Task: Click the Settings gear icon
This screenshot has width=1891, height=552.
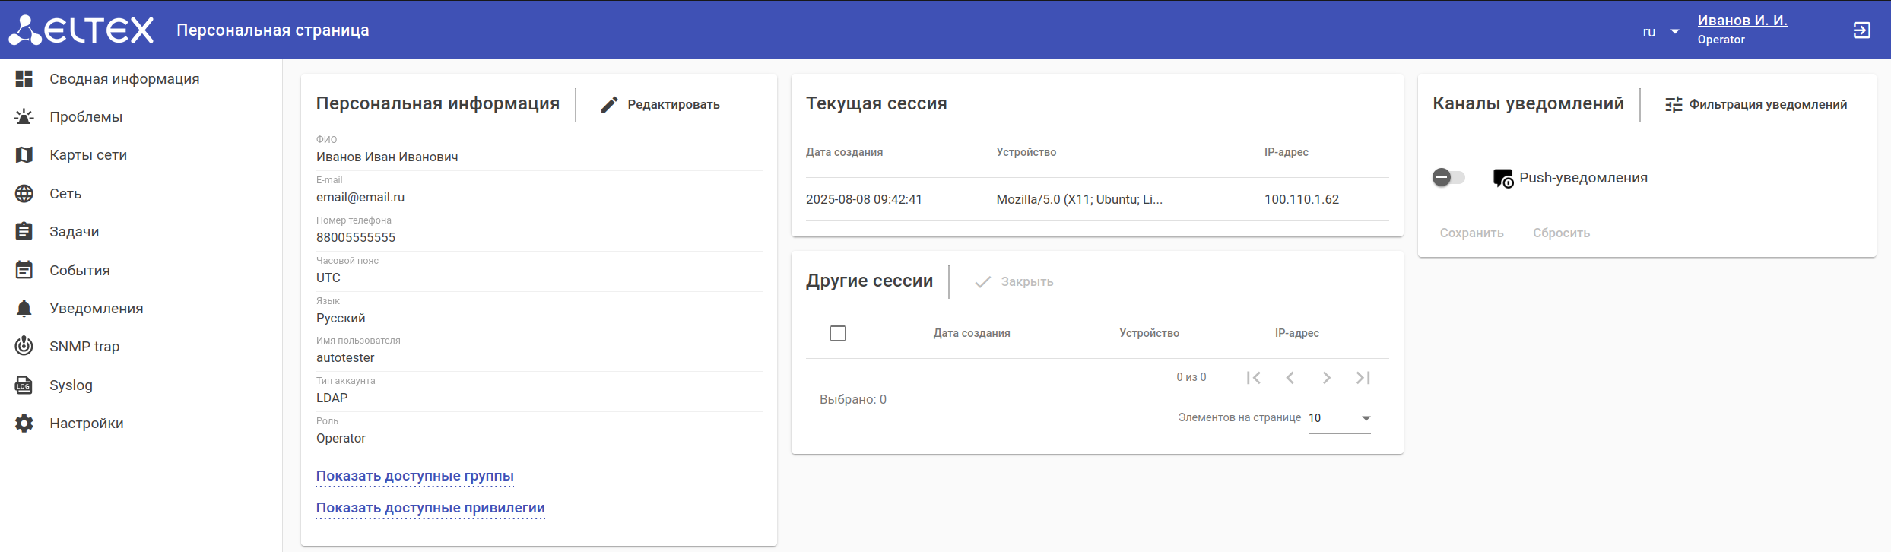Action: (24, 424)
